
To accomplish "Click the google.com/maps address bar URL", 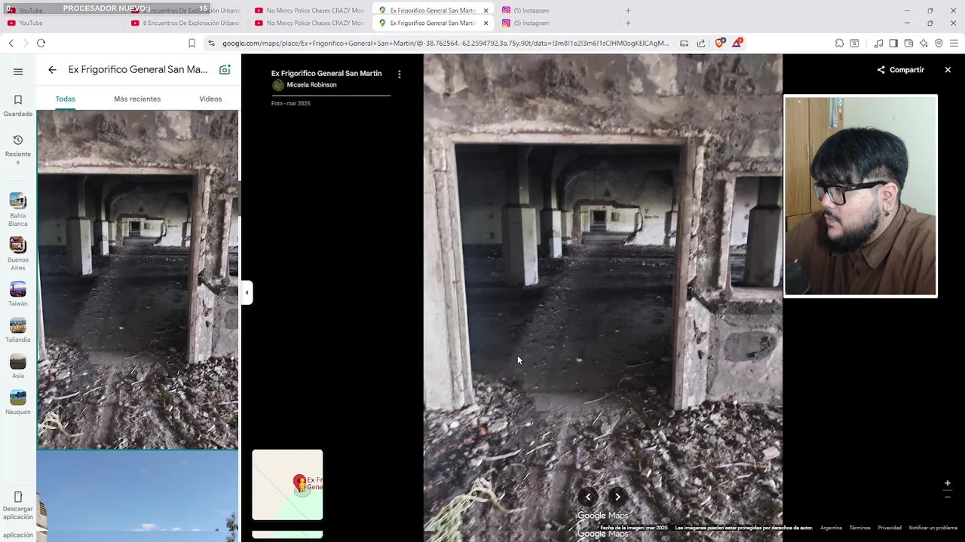I will pos(445,43).
